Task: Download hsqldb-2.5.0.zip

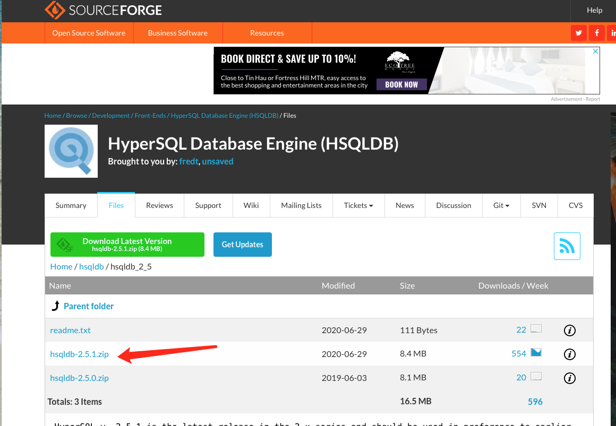Action: tap(79, 378)
